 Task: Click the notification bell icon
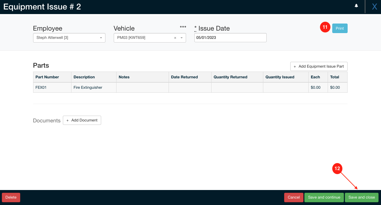click(356, 6)
